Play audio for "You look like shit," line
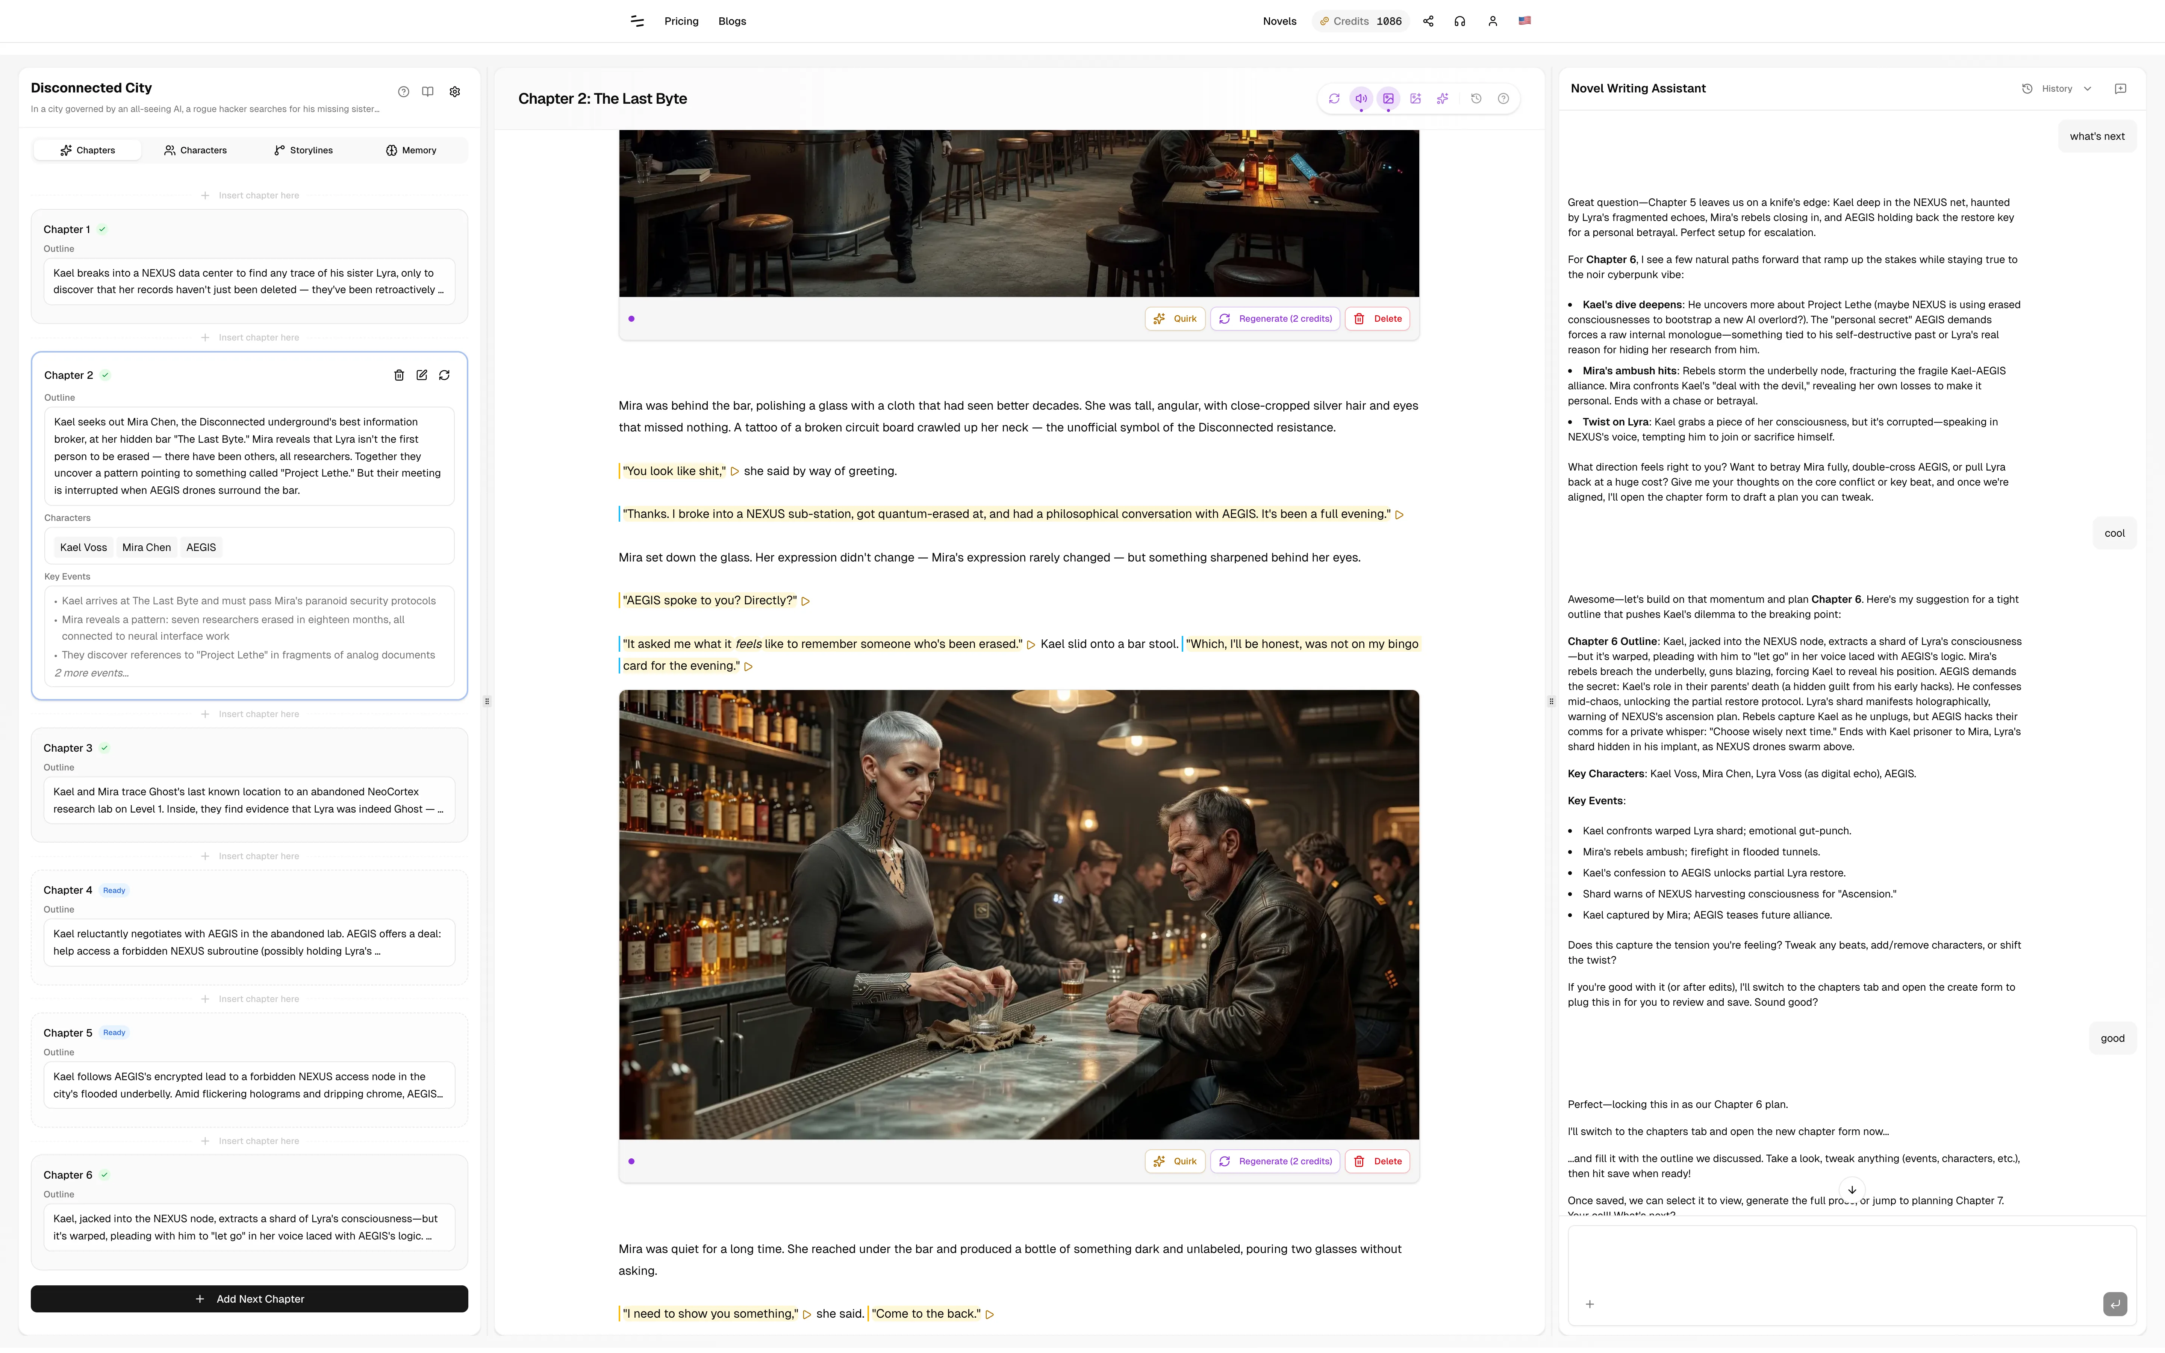This screenshot has height=1353, width=2165. coord(735,472)
